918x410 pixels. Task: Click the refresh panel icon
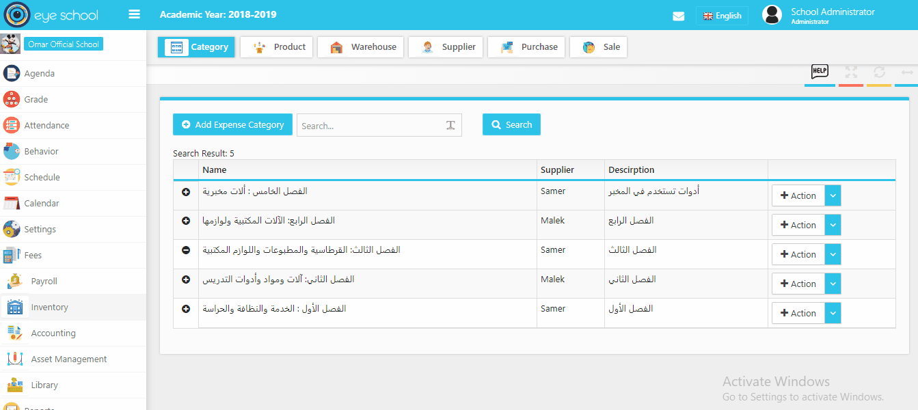879,72
